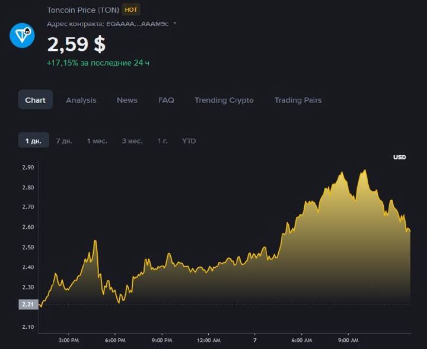Click the Toncoin logo icon
Screen dimensions: 427x349
pos(22,36)
